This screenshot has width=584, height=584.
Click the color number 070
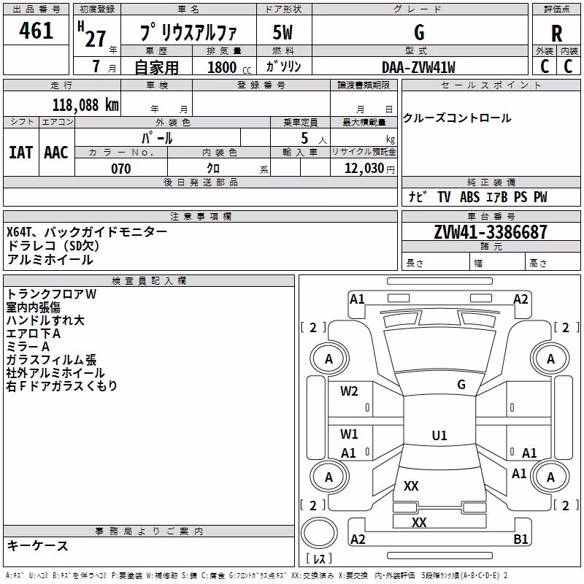point(121,169)
